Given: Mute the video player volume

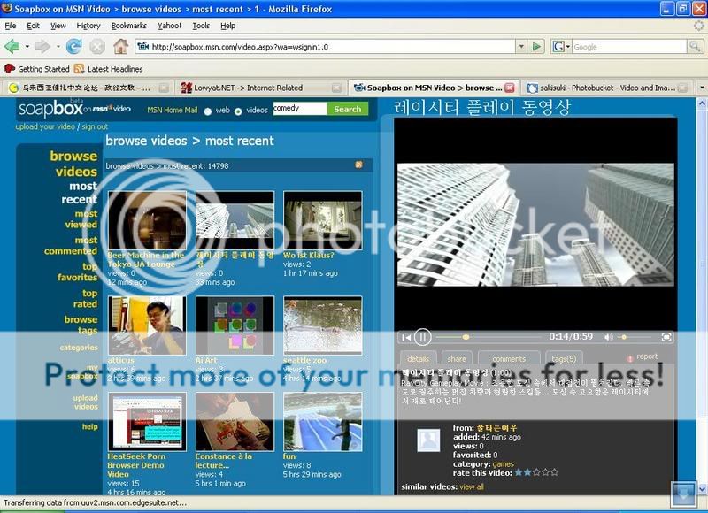Looking at the screenshot, I should pyautogui.click(x=609, y=338).
